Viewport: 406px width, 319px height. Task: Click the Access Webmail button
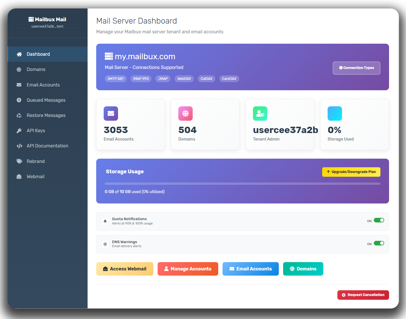[125, 269]
